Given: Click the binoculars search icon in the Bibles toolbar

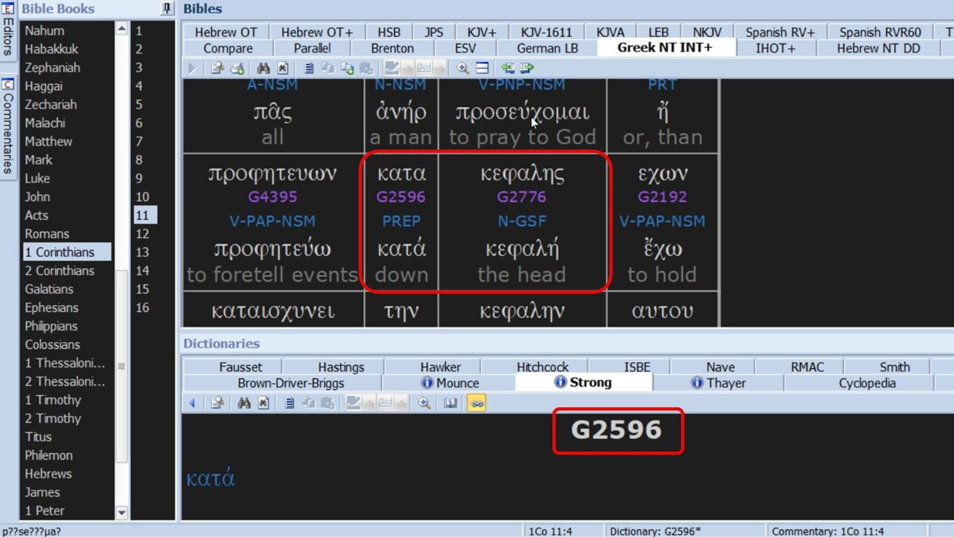Looking at the screenshot, I should point(263,68).
